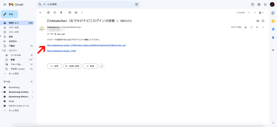
Task: Delete the email with the trash icon
Action: point(61,12)
